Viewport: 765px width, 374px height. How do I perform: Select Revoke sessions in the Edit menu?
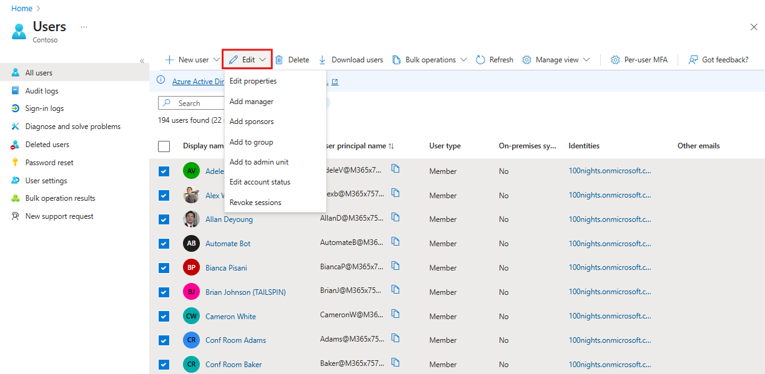(x=255, y=202)
